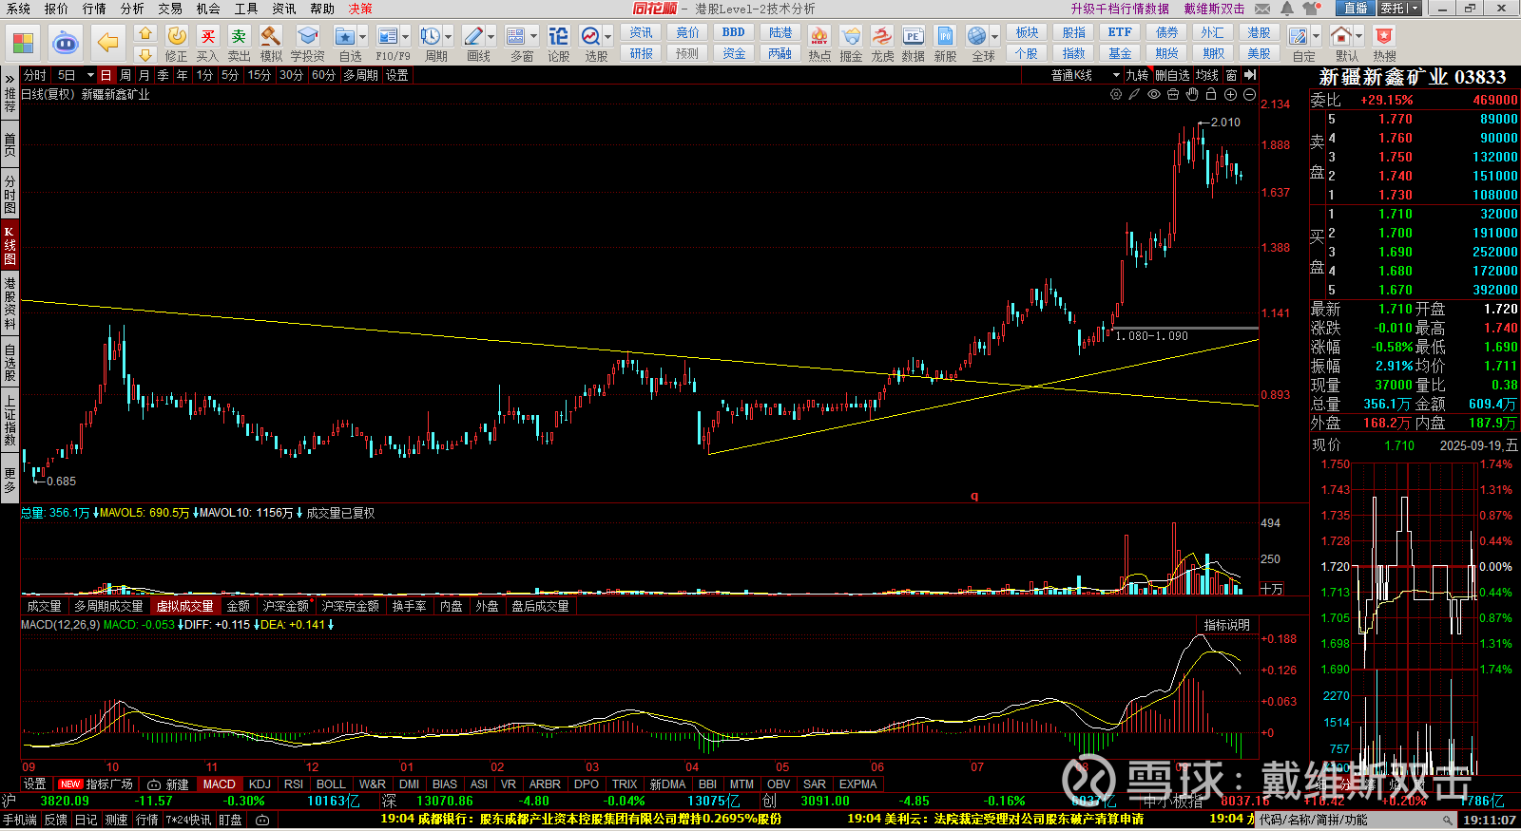Toggle the eye visibility icon above the chart
Viewport: 1521px width, 831px height.
tap(1154, 94)
